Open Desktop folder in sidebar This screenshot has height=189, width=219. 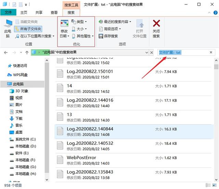16,132
